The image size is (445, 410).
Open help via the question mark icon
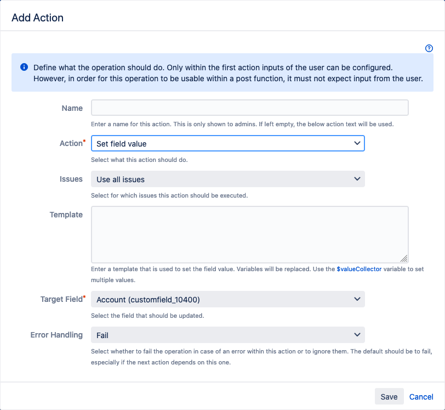pyautogui.click(x=429, y=48)
